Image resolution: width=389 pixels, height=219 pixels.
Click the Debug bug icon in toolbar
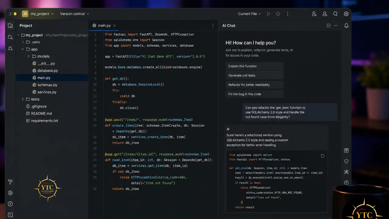278,14
